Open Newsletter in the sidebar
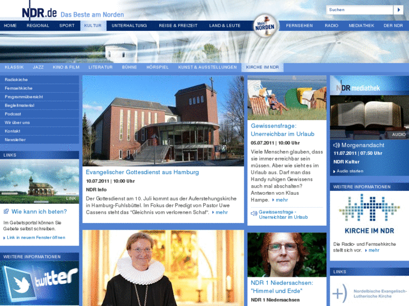 (39, 140)
